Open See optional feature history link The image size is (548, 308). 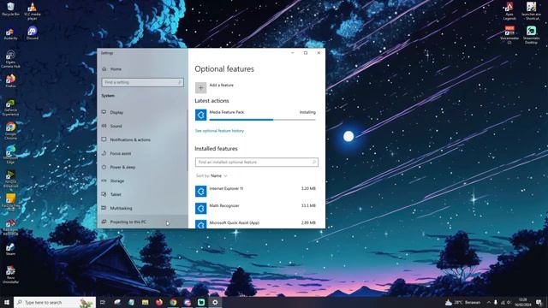pos(219,131)
